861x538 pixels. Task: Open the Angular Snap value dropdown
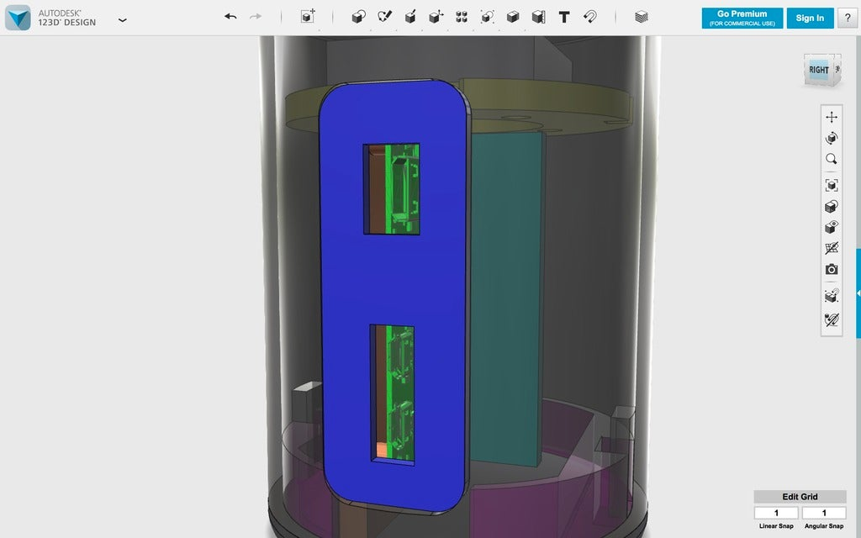(824, 513)
